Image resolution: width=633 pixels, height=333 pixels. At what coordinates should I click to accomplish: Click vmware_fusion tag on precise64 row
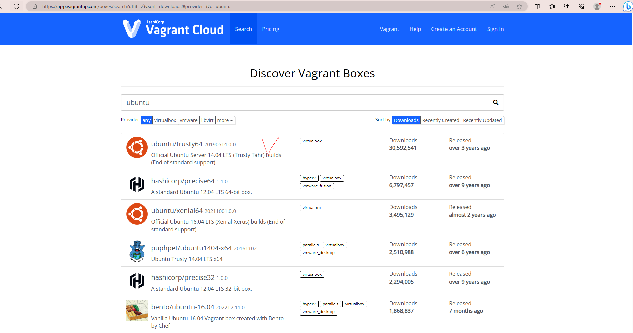coord(317,186)
